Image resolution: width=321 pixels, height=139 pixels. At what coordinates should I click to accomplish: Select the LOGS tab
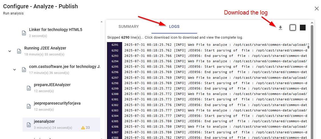174,26
